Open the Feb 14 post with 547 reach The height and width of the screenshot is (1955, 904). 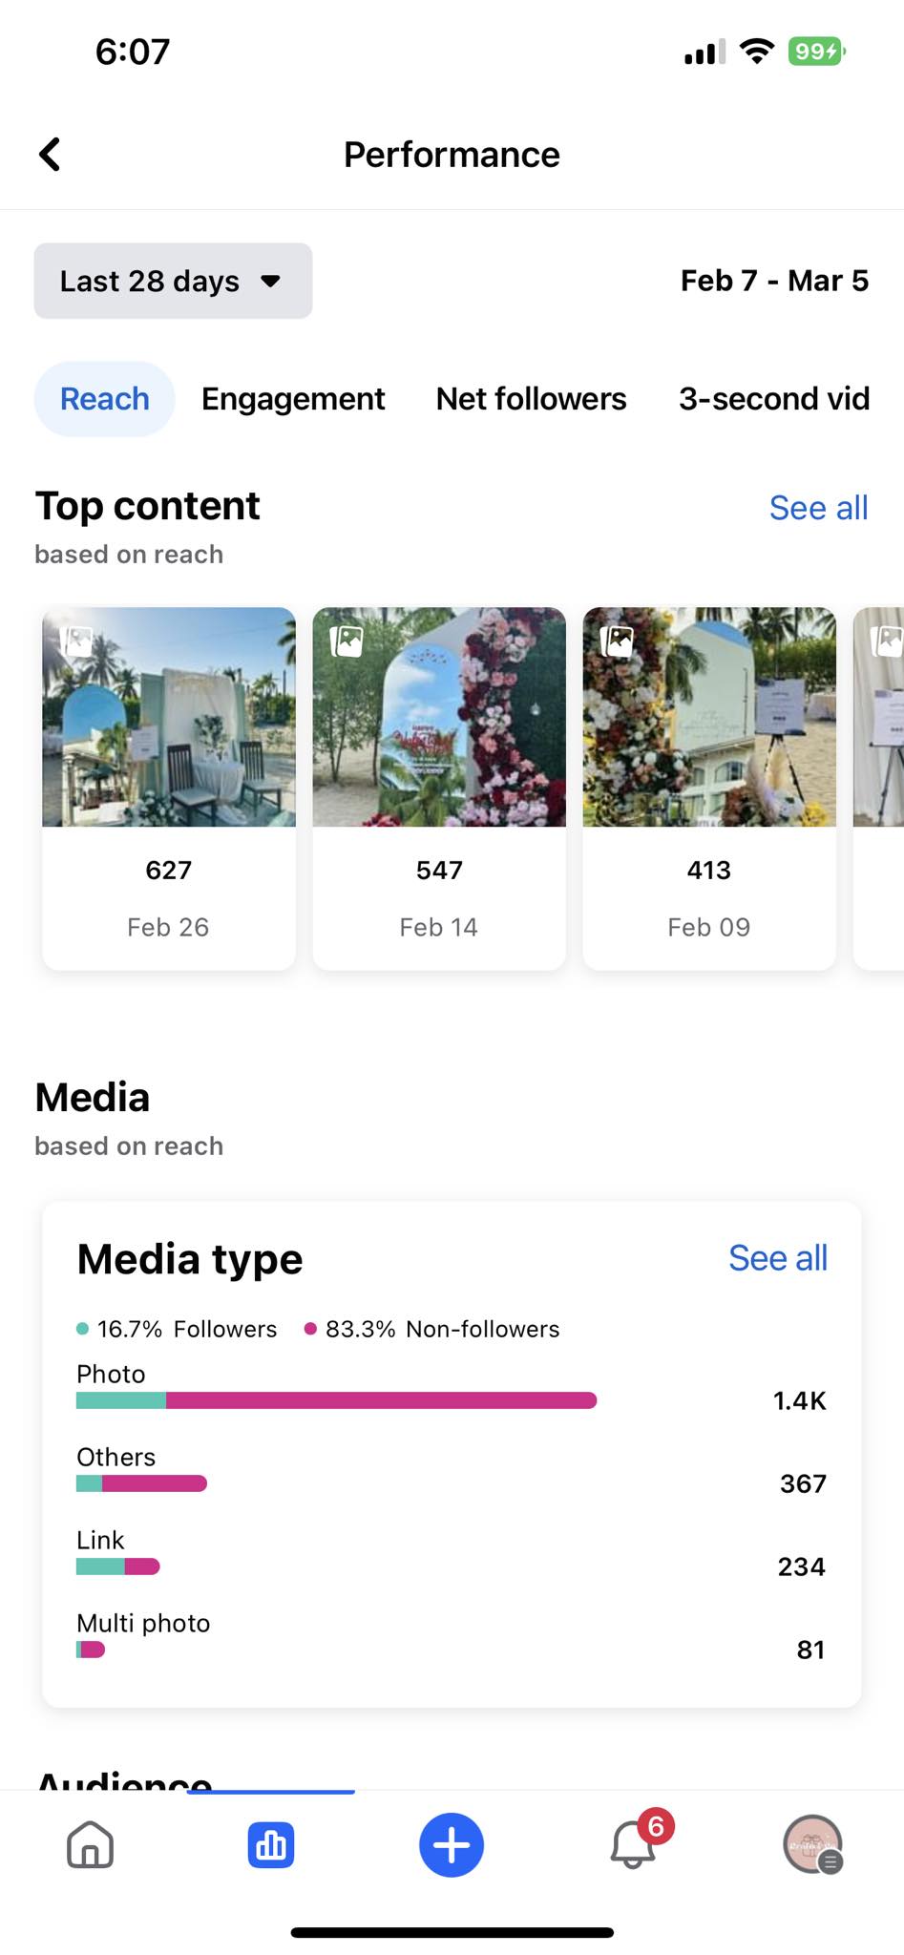tap(439, 788)
